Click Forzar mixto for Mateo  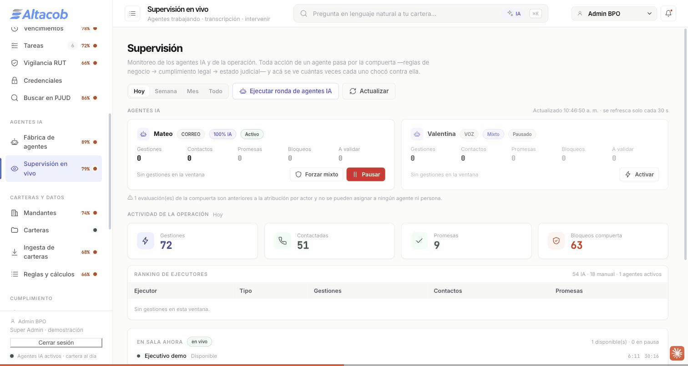[x=317, y=174]
